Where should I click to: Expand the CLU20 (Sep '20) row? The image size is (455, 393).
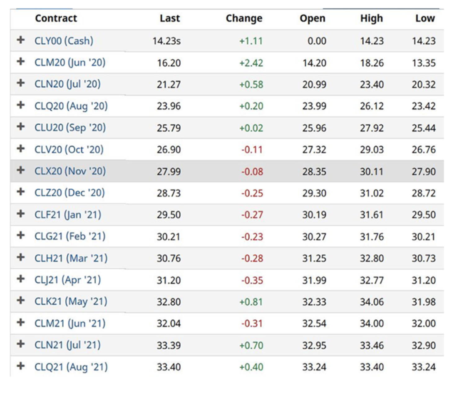(21, 127)
